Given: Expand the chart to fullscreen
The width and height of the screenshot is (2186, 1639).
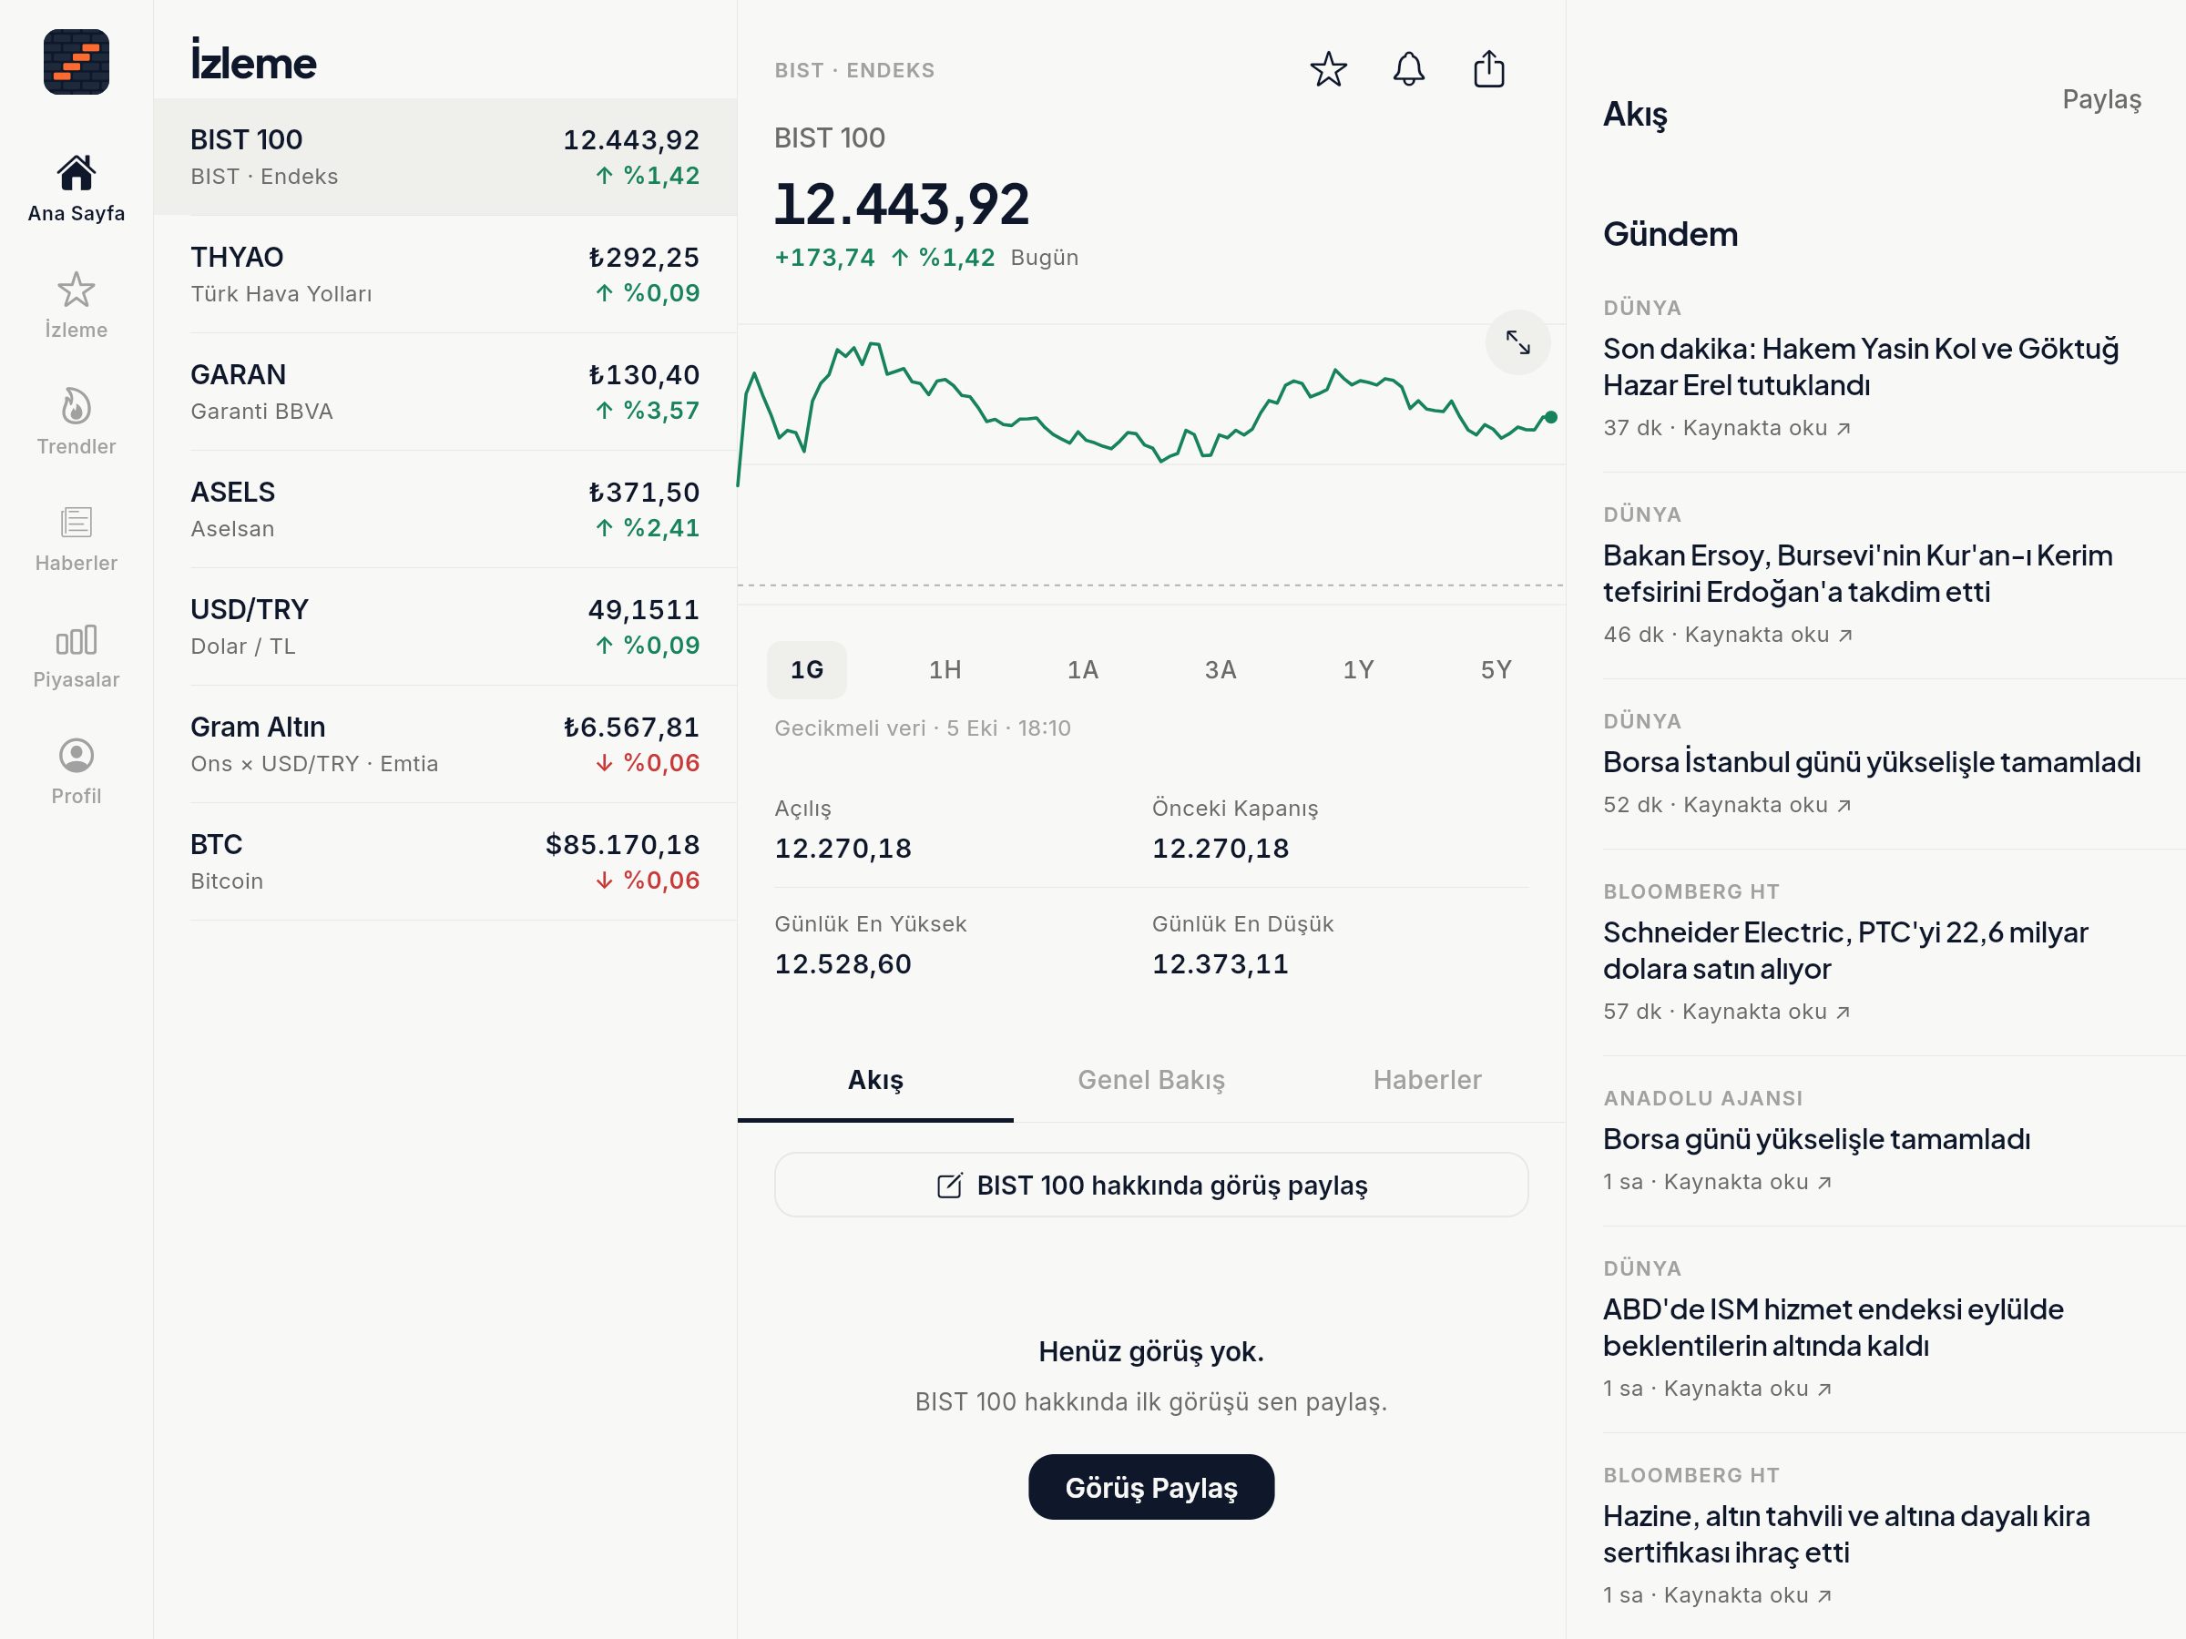Looking at the screenshot, I should (1517, 342).
